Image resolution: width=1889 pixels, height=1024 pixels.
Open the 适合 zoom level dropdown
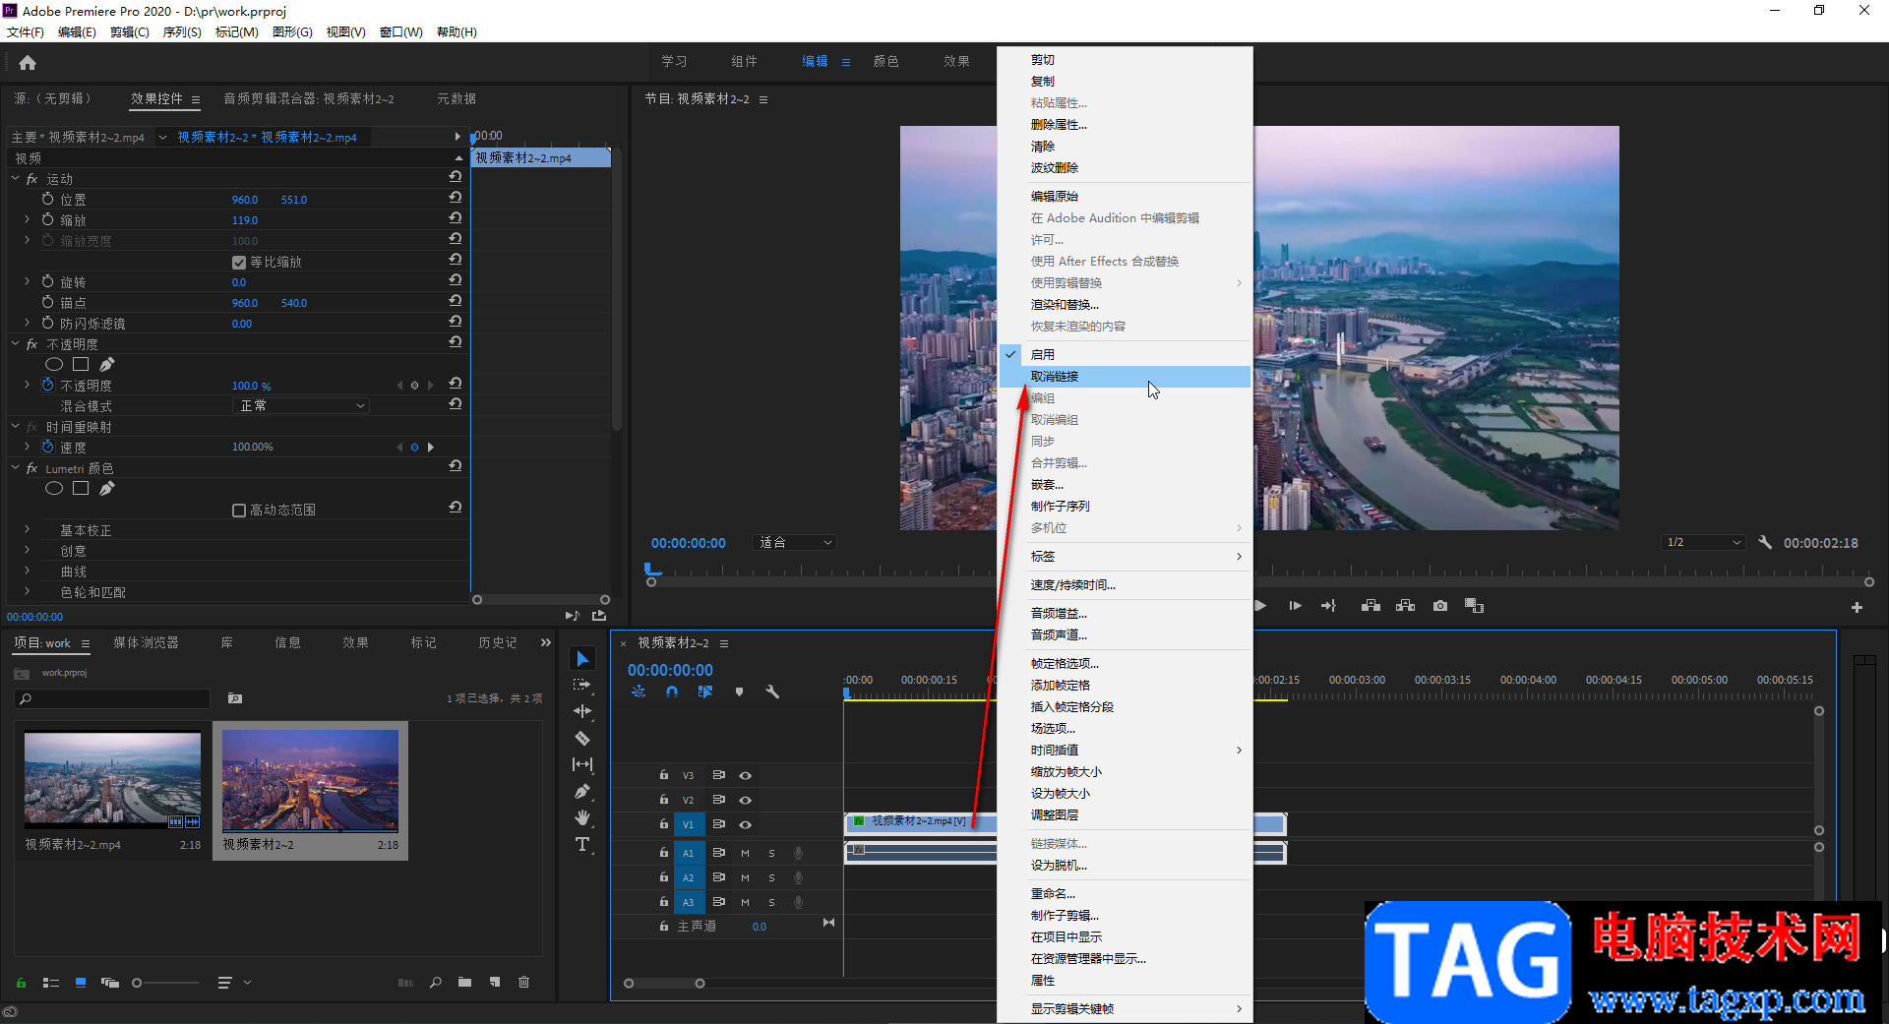click(x=795, y=543)
